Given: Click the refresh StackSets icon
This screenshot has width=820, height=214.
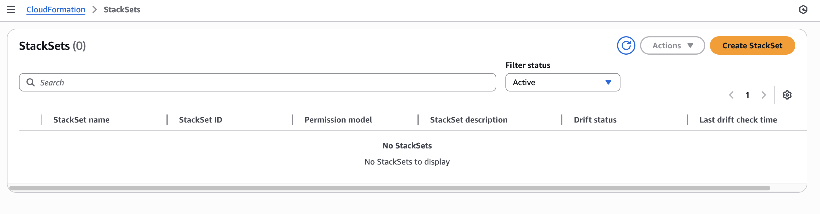Looking at the screenshot, I should (x=626, y=45).
